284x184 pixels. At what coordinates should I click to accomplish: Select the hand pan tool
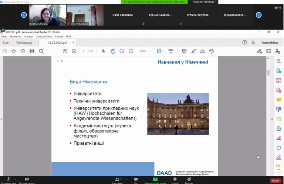point(113,51)
